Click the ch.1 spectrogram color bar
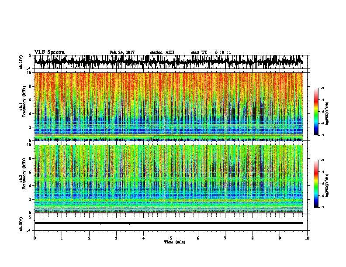This screenshot has width=346, height=267. [x=316, y=112]
